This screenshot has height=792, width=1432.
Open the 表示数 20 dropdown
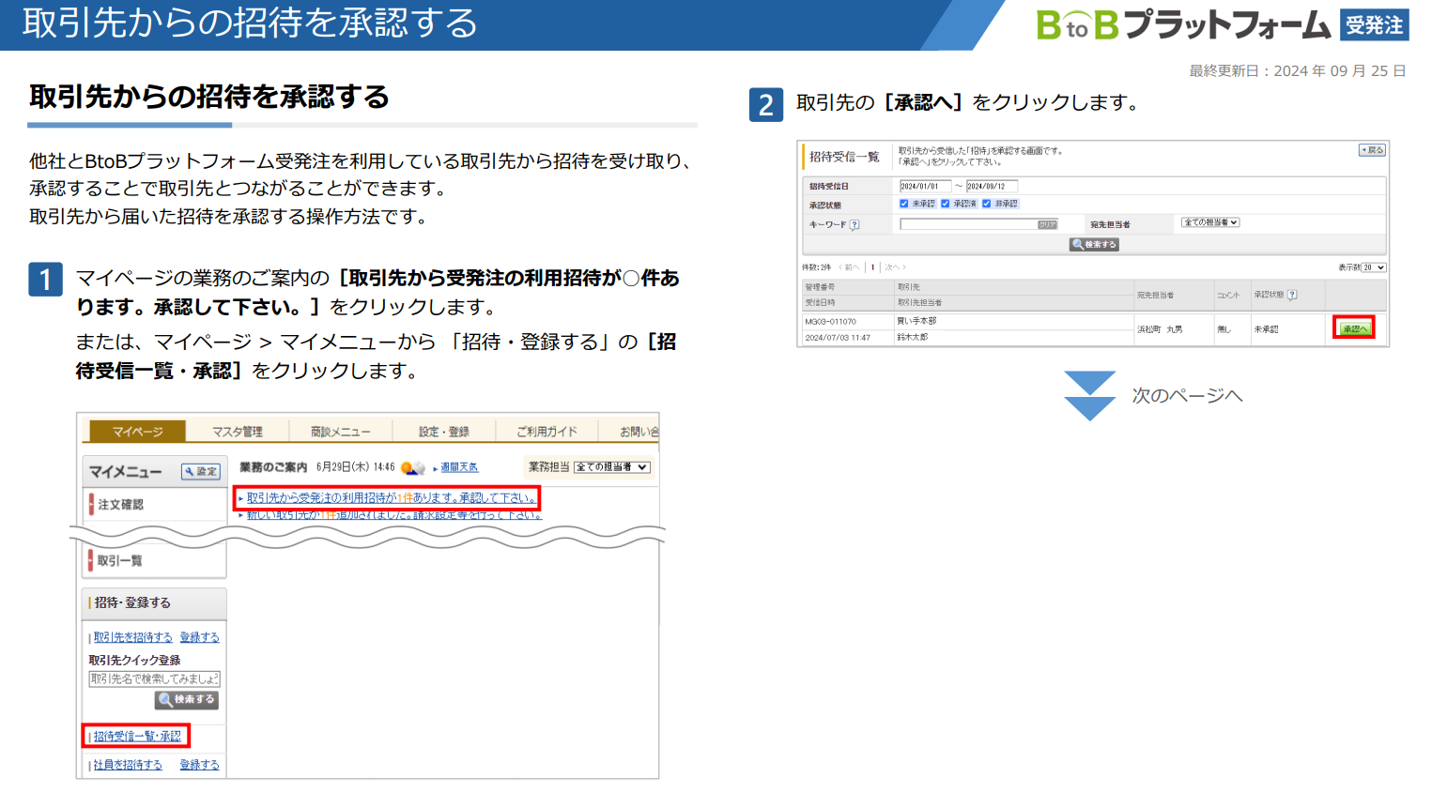click(x=1375, y=267)
